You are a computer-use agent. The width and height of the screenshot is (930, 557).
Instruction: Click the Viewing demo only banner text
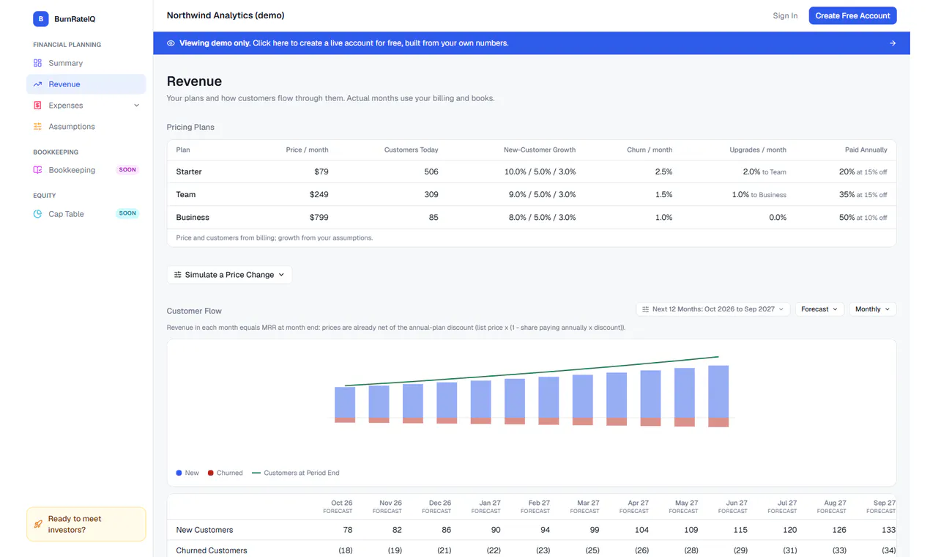343,43
